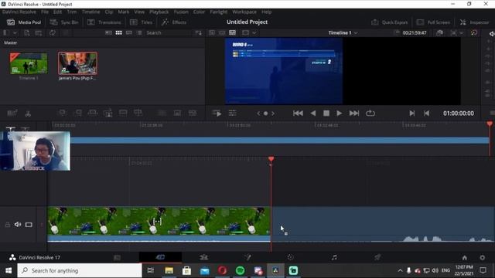Switch to the Fairlight page
Screen dimensions: 495x278
[x=334, y=257]
